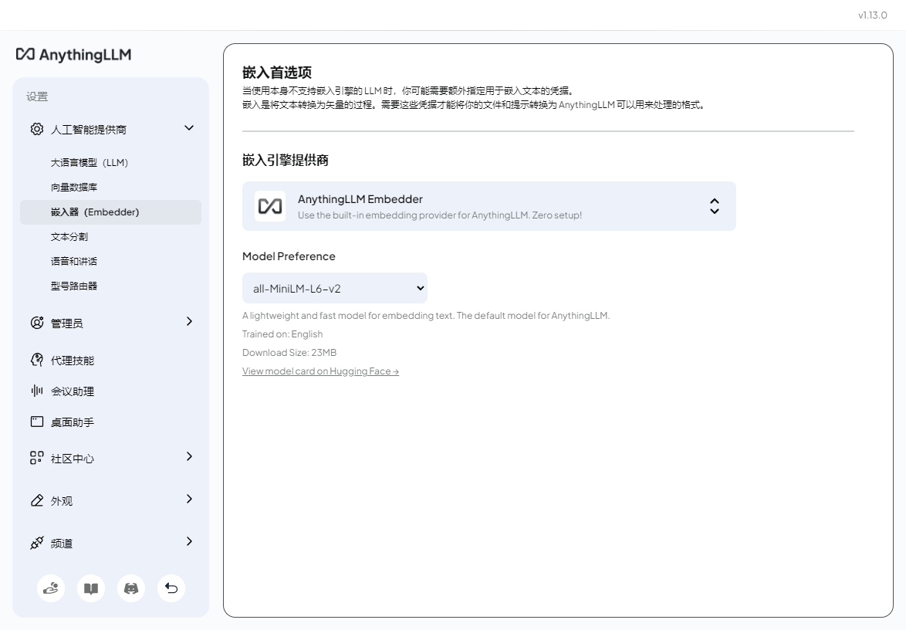Open 向量数据库 settings page
Screen dimensions: 906x630
(74, 188)
